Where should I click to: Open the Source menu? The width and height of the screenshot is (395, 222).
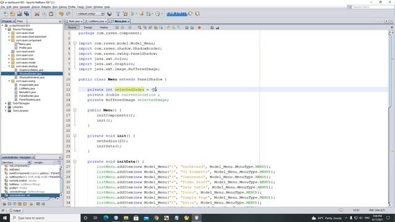pyautogui.click(x=36, y=7)
